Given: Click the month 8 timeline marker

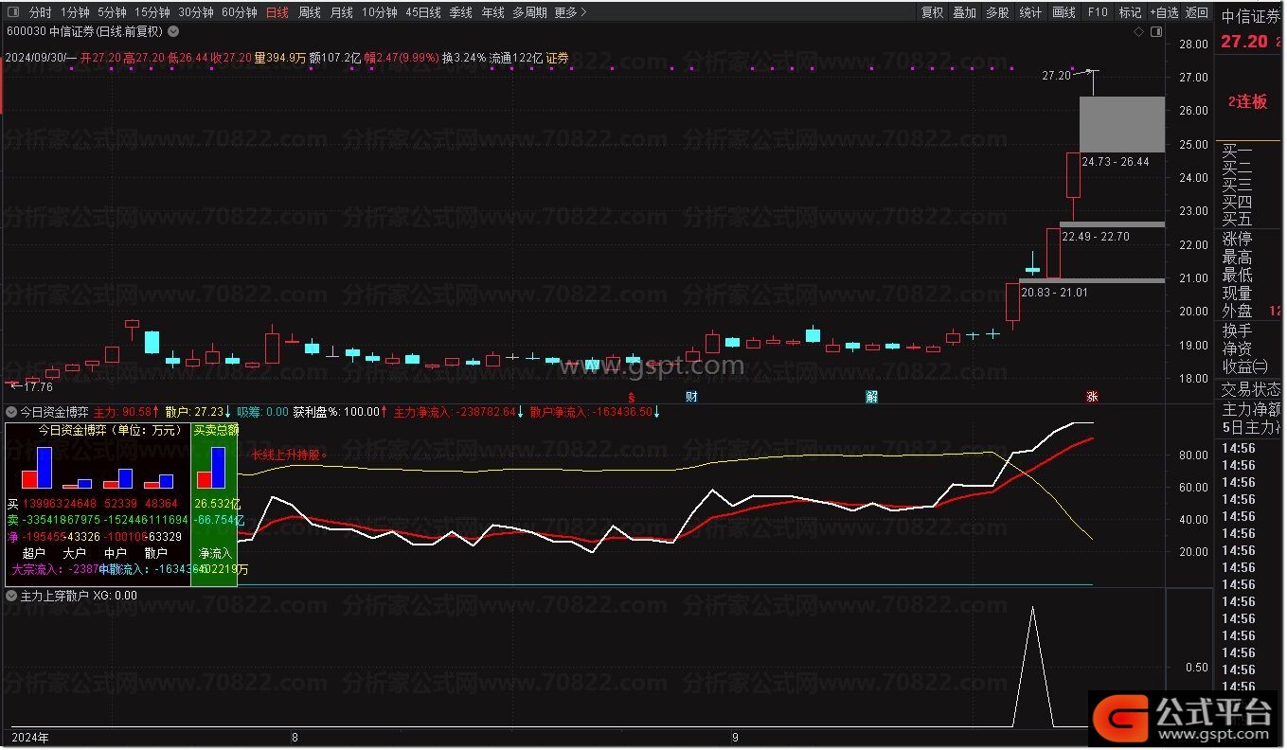Looking at the screenshot, I should [x=295, y=737].
